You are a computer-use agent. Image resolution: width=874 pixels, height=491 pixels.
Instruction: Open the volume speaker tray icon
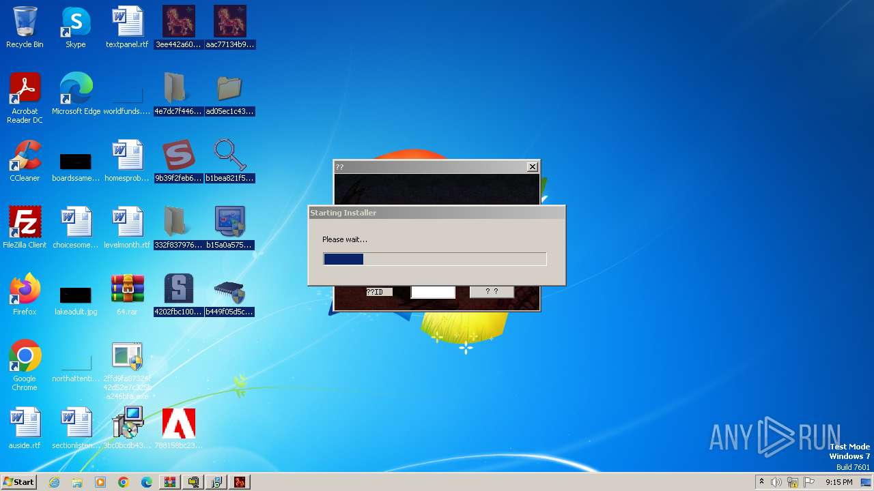(776, 482)
